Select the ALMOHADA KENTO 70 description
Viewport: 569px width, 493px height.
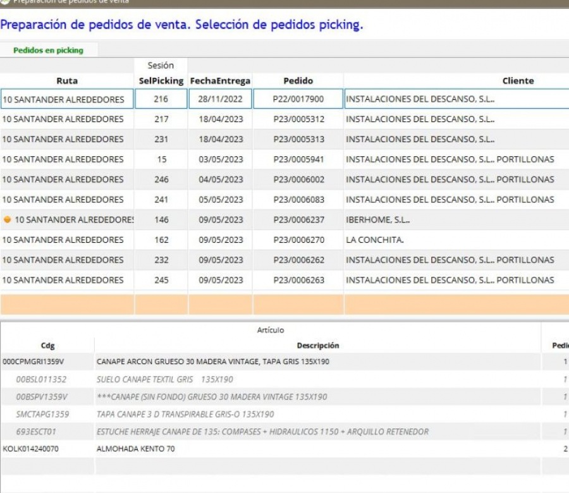(135, 449)
